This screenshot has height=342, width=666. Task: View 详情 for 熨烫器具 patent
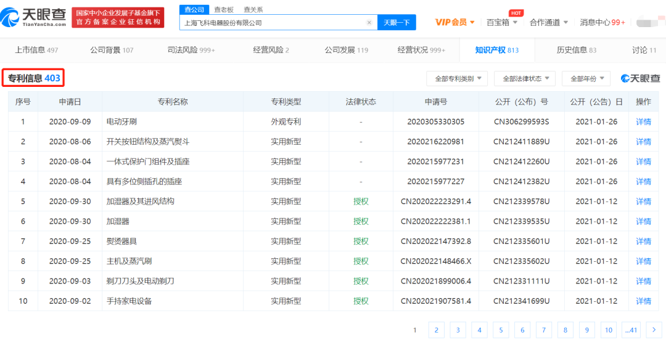coord(643,242)
